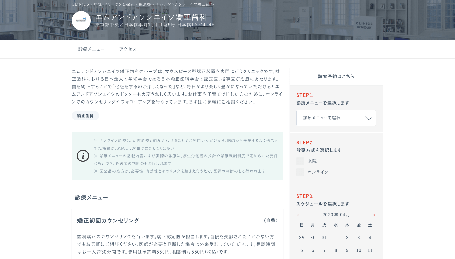Click the STEP1. label

[305, 95]
